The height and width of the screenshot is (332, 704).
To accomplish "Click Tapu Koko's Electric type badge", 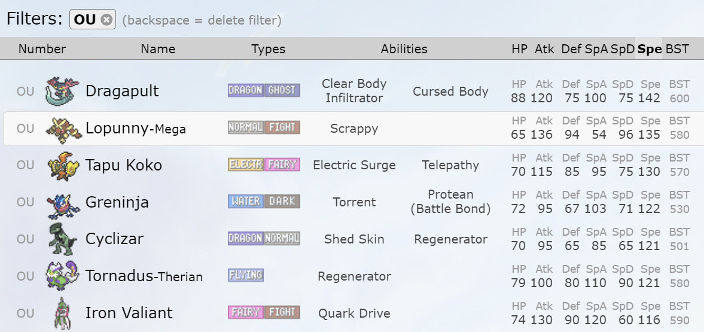I will tap(246, 165).
